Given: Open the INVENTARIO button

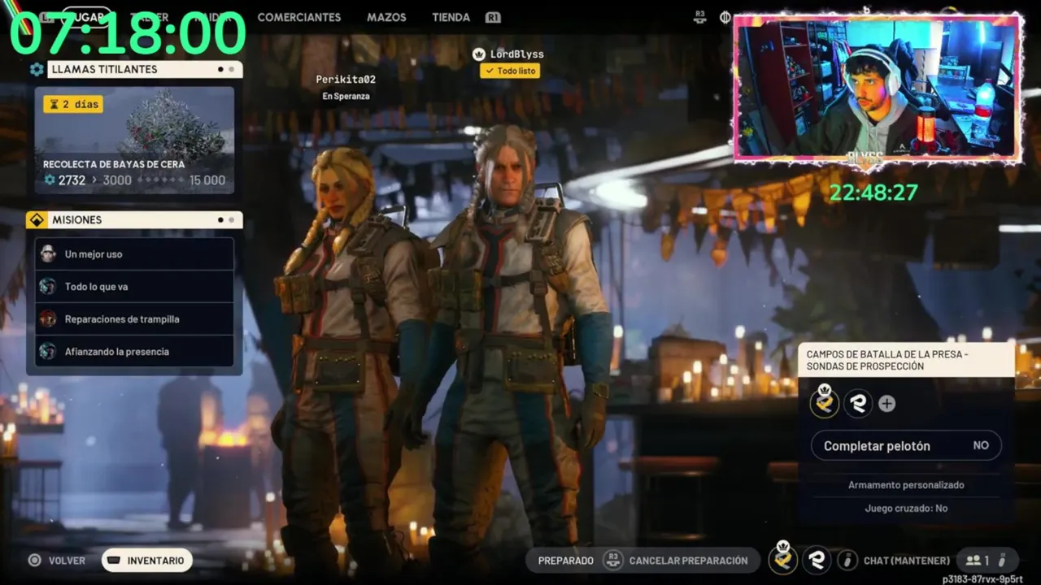Looking at the screenshot, I should (x=147, y=560).
